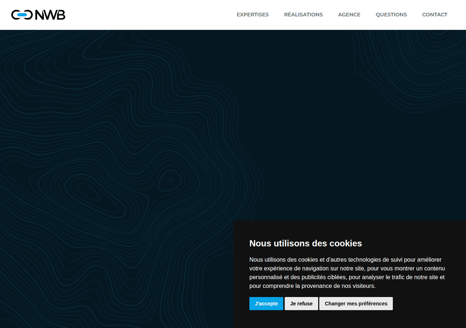Open the Agence navigation link
The width and height of the screenshot is (466, 328).
349,15
